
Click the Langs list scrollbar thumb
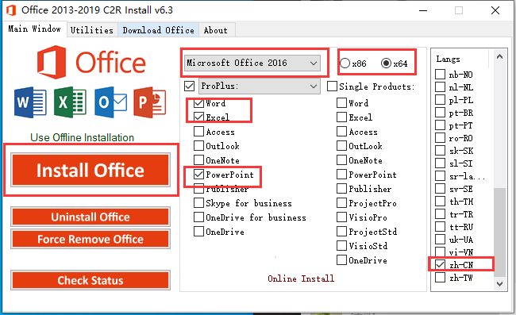[500, 232]
